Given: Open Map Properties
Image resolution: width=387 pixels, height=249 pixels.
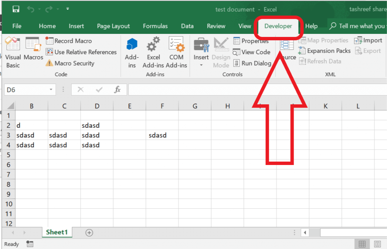Looking at the screenshot, I should (x=324, y=40).
